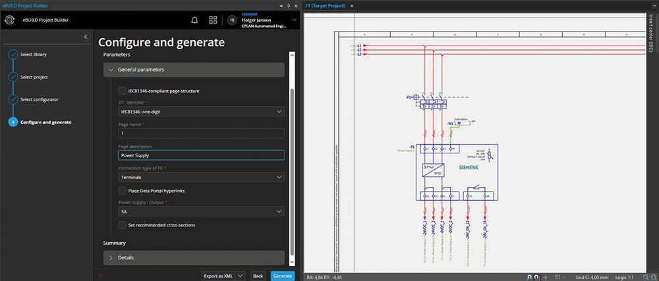Select the SIEMENS label in schematic

tap(468, 168)
